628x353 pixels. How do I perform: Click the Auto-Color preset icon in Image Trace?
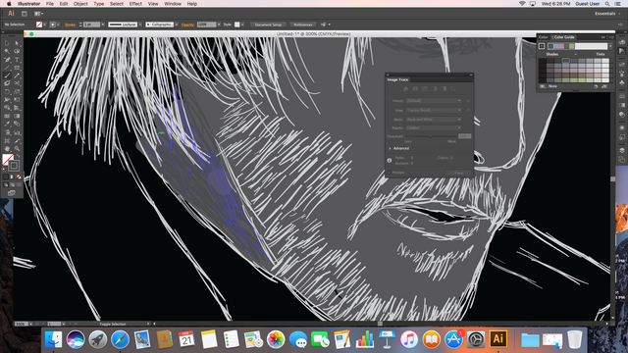(x=405, y=89)
